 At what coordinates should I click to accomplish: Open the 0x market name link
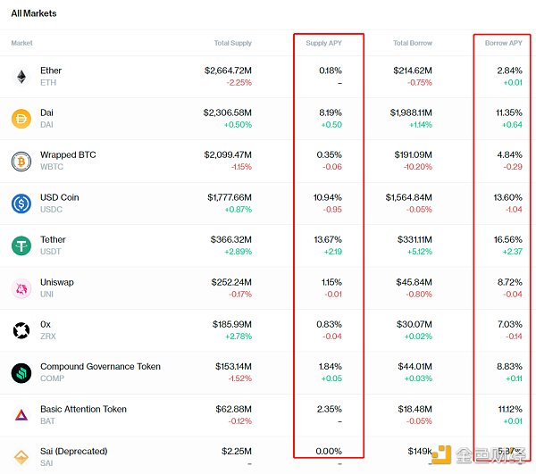click(x=46, y=324)
